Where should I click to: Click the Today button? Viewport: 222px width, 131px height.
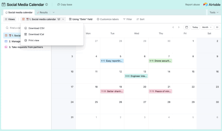(195, 27)
